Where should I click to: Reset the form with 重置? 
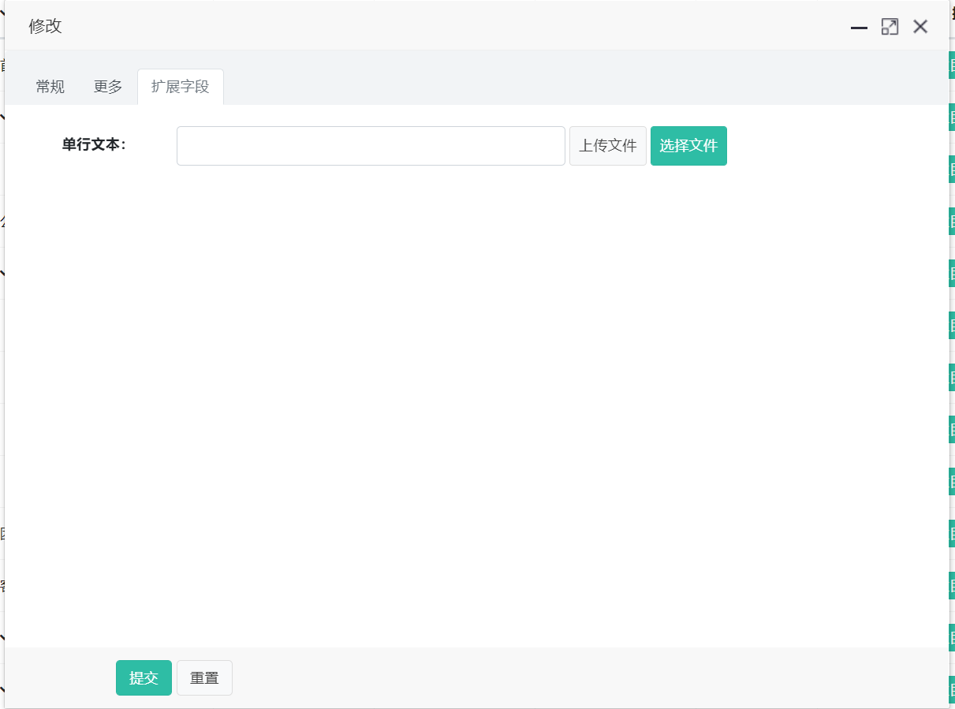tap(204, 678)
